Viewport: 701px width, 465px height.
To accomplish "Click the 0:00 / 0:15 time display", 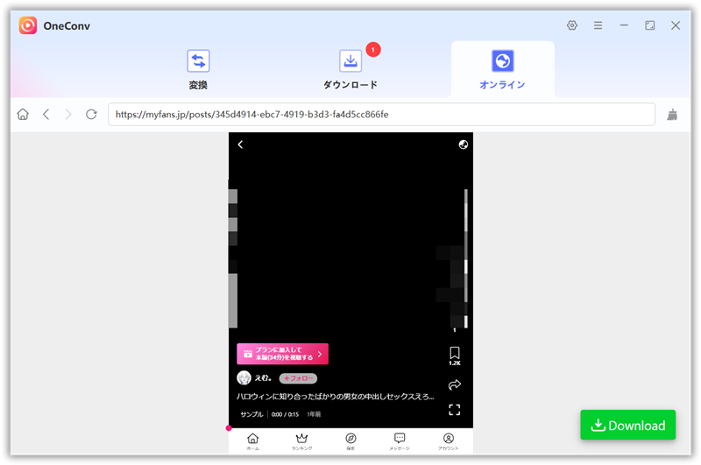I will point(285,414).
